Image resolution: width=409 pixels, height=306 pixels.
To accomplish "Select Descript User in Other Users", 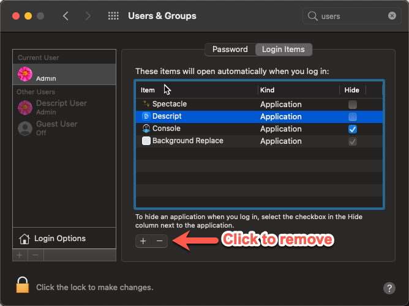I will pyautogui.click(x=64, y=107).
